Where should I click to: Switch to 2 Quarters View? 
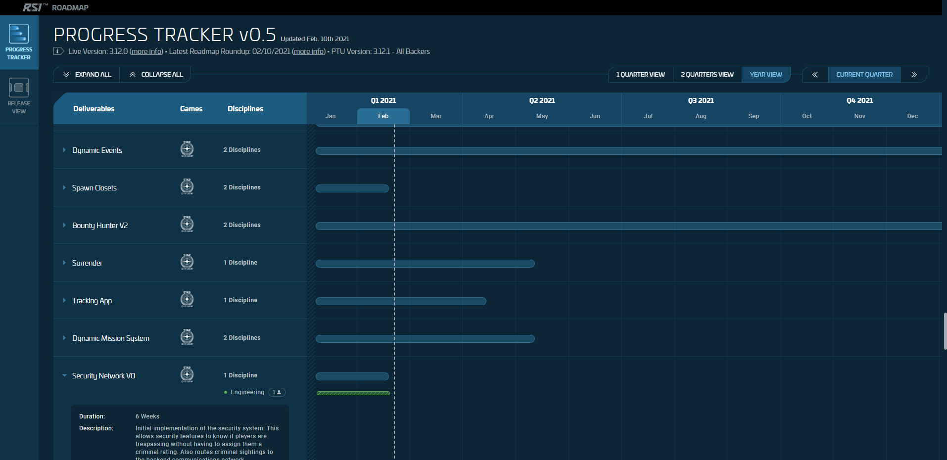707,75
